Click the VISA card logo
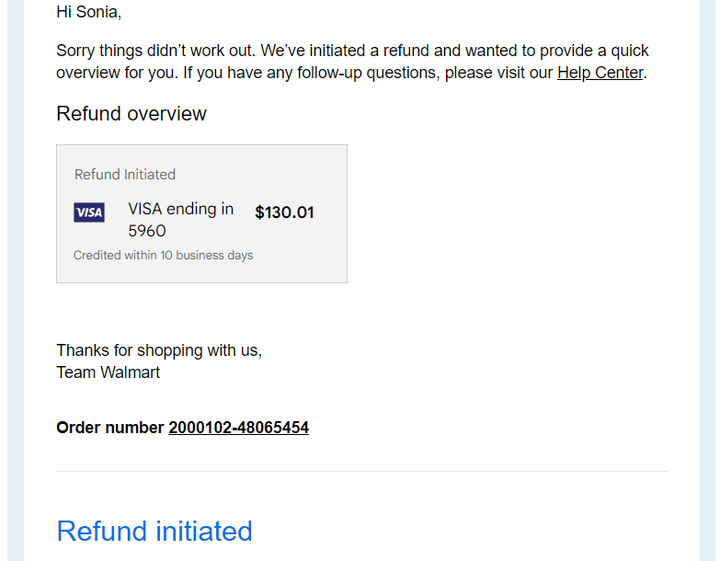 (89, 212)
